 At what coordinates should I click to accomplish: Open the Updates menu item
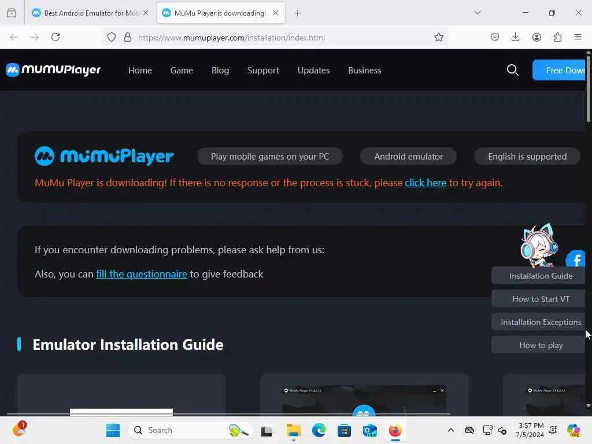coord(313,70)
